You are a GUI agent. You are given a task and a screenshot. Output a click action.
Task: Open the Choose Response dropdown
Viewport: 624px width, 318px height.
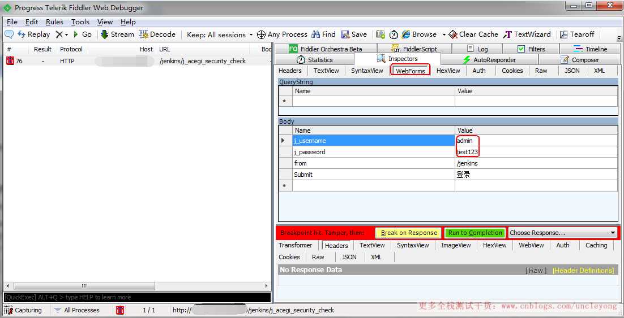click(563, 233)
